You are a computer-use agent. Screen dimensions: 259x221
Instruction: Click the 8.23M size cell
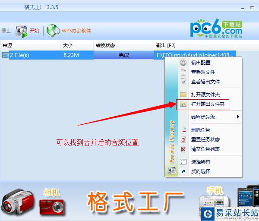[71, 55]
